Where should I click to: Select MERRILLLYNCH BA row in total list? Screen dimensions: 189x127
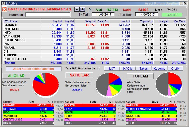click(x=151, y=109)
